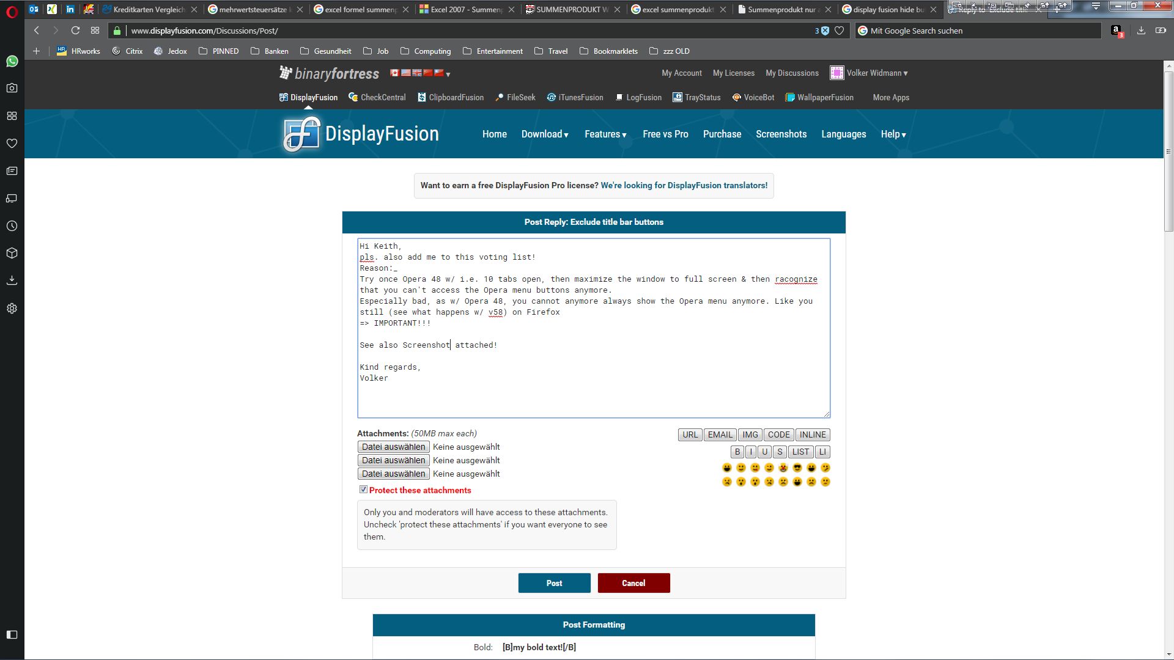Reload the page with refresh icon
The width and height of the screenshot is (1174, 660).
coord(75,31)
